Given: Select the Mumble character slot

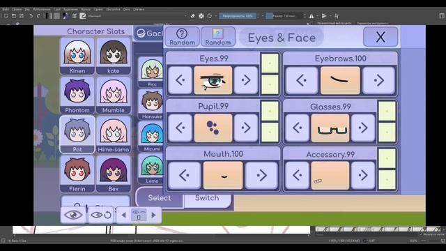Looking at the screenshot, I should [x=113, y=96].
